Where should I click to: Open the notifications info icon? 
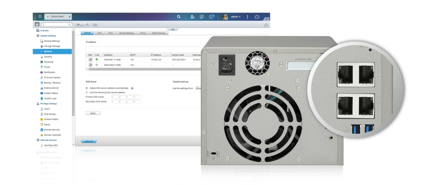212,16
